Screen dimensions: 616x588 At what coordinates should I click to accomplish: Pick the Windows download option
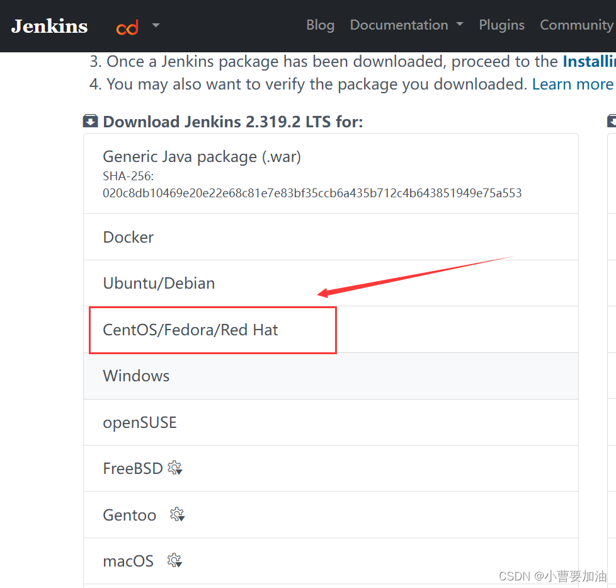click(x=331, y=376)
